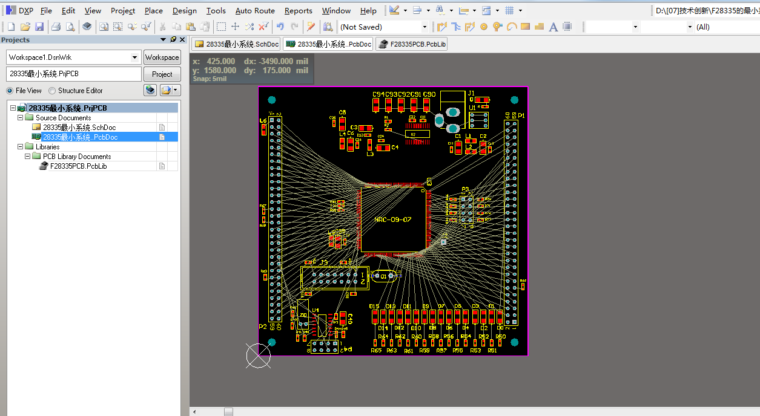The image size is (760, 416).
Task: Open the Tools menu
Action: click(x=216, y=11)
